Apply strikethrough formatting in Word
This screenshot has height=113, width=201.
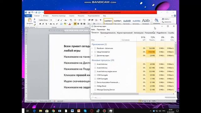pyautogui.click(x=51, y=24)
